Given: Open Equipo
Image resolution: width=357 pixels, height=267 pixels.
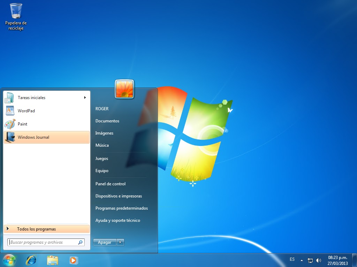Looking at the screenshot, I should [102, 171].
